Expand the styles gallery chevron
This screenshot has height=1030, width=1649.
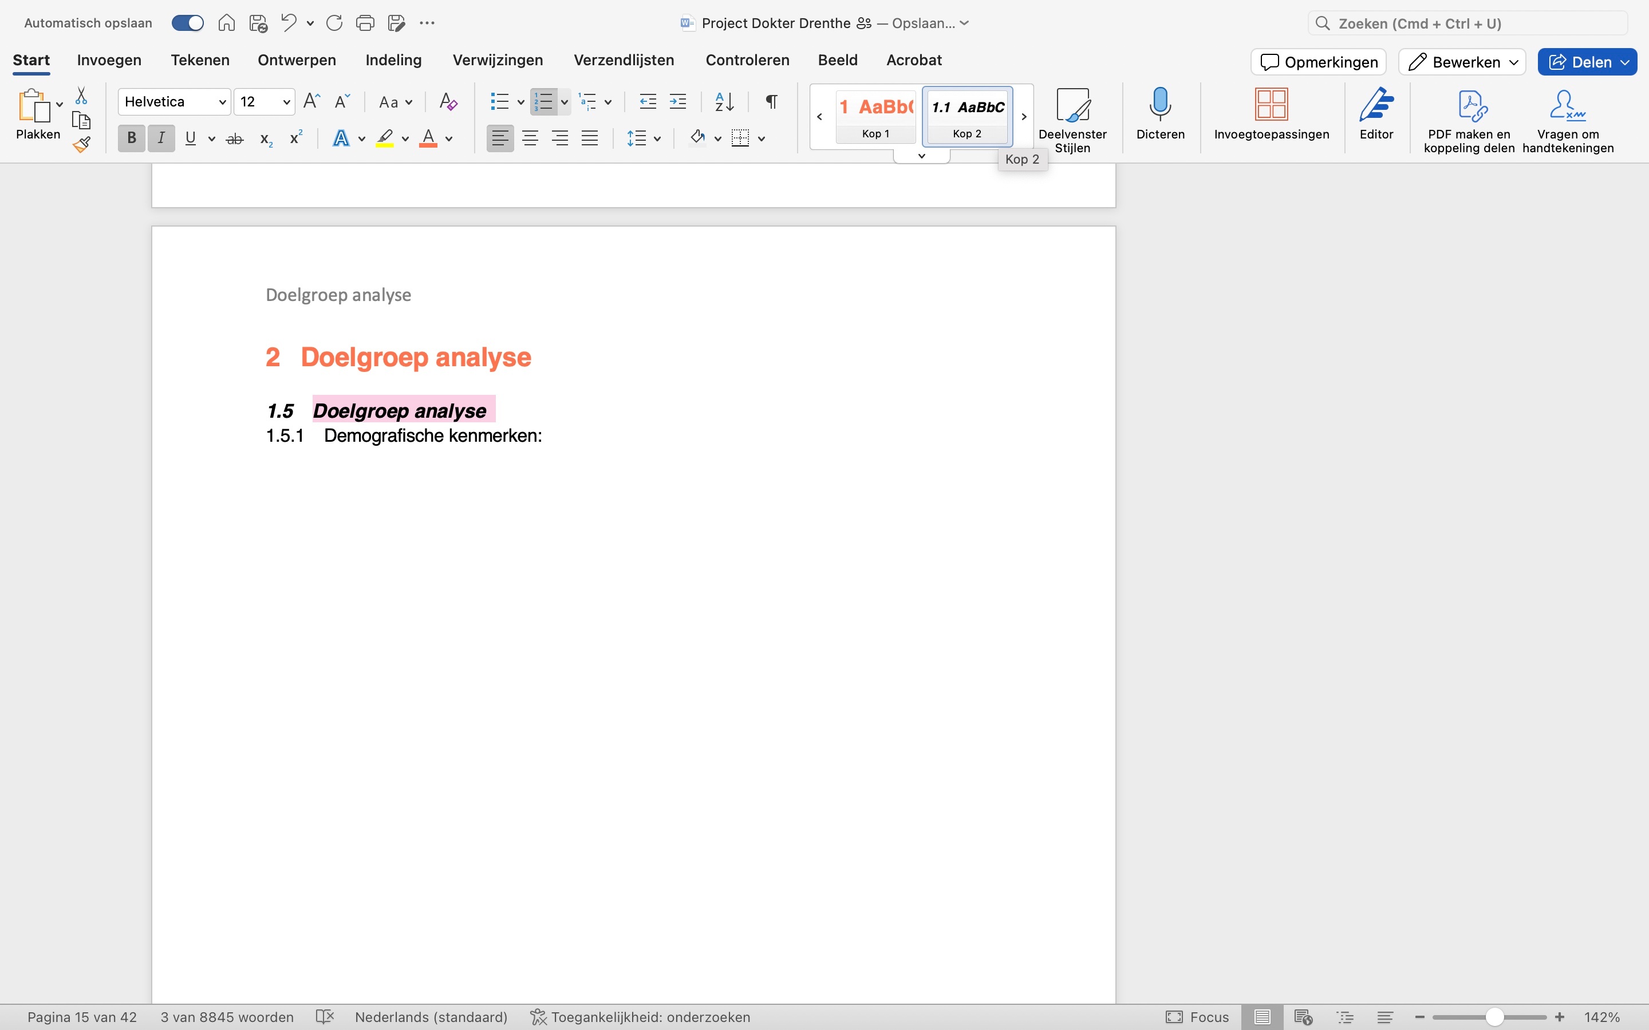pyautogui.click(x=921, y=156)
